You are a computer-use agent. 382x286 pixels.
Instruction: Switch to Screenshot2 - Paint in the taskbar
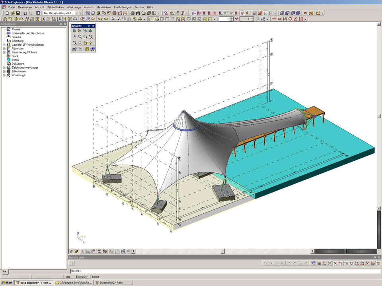pos(113,282)
